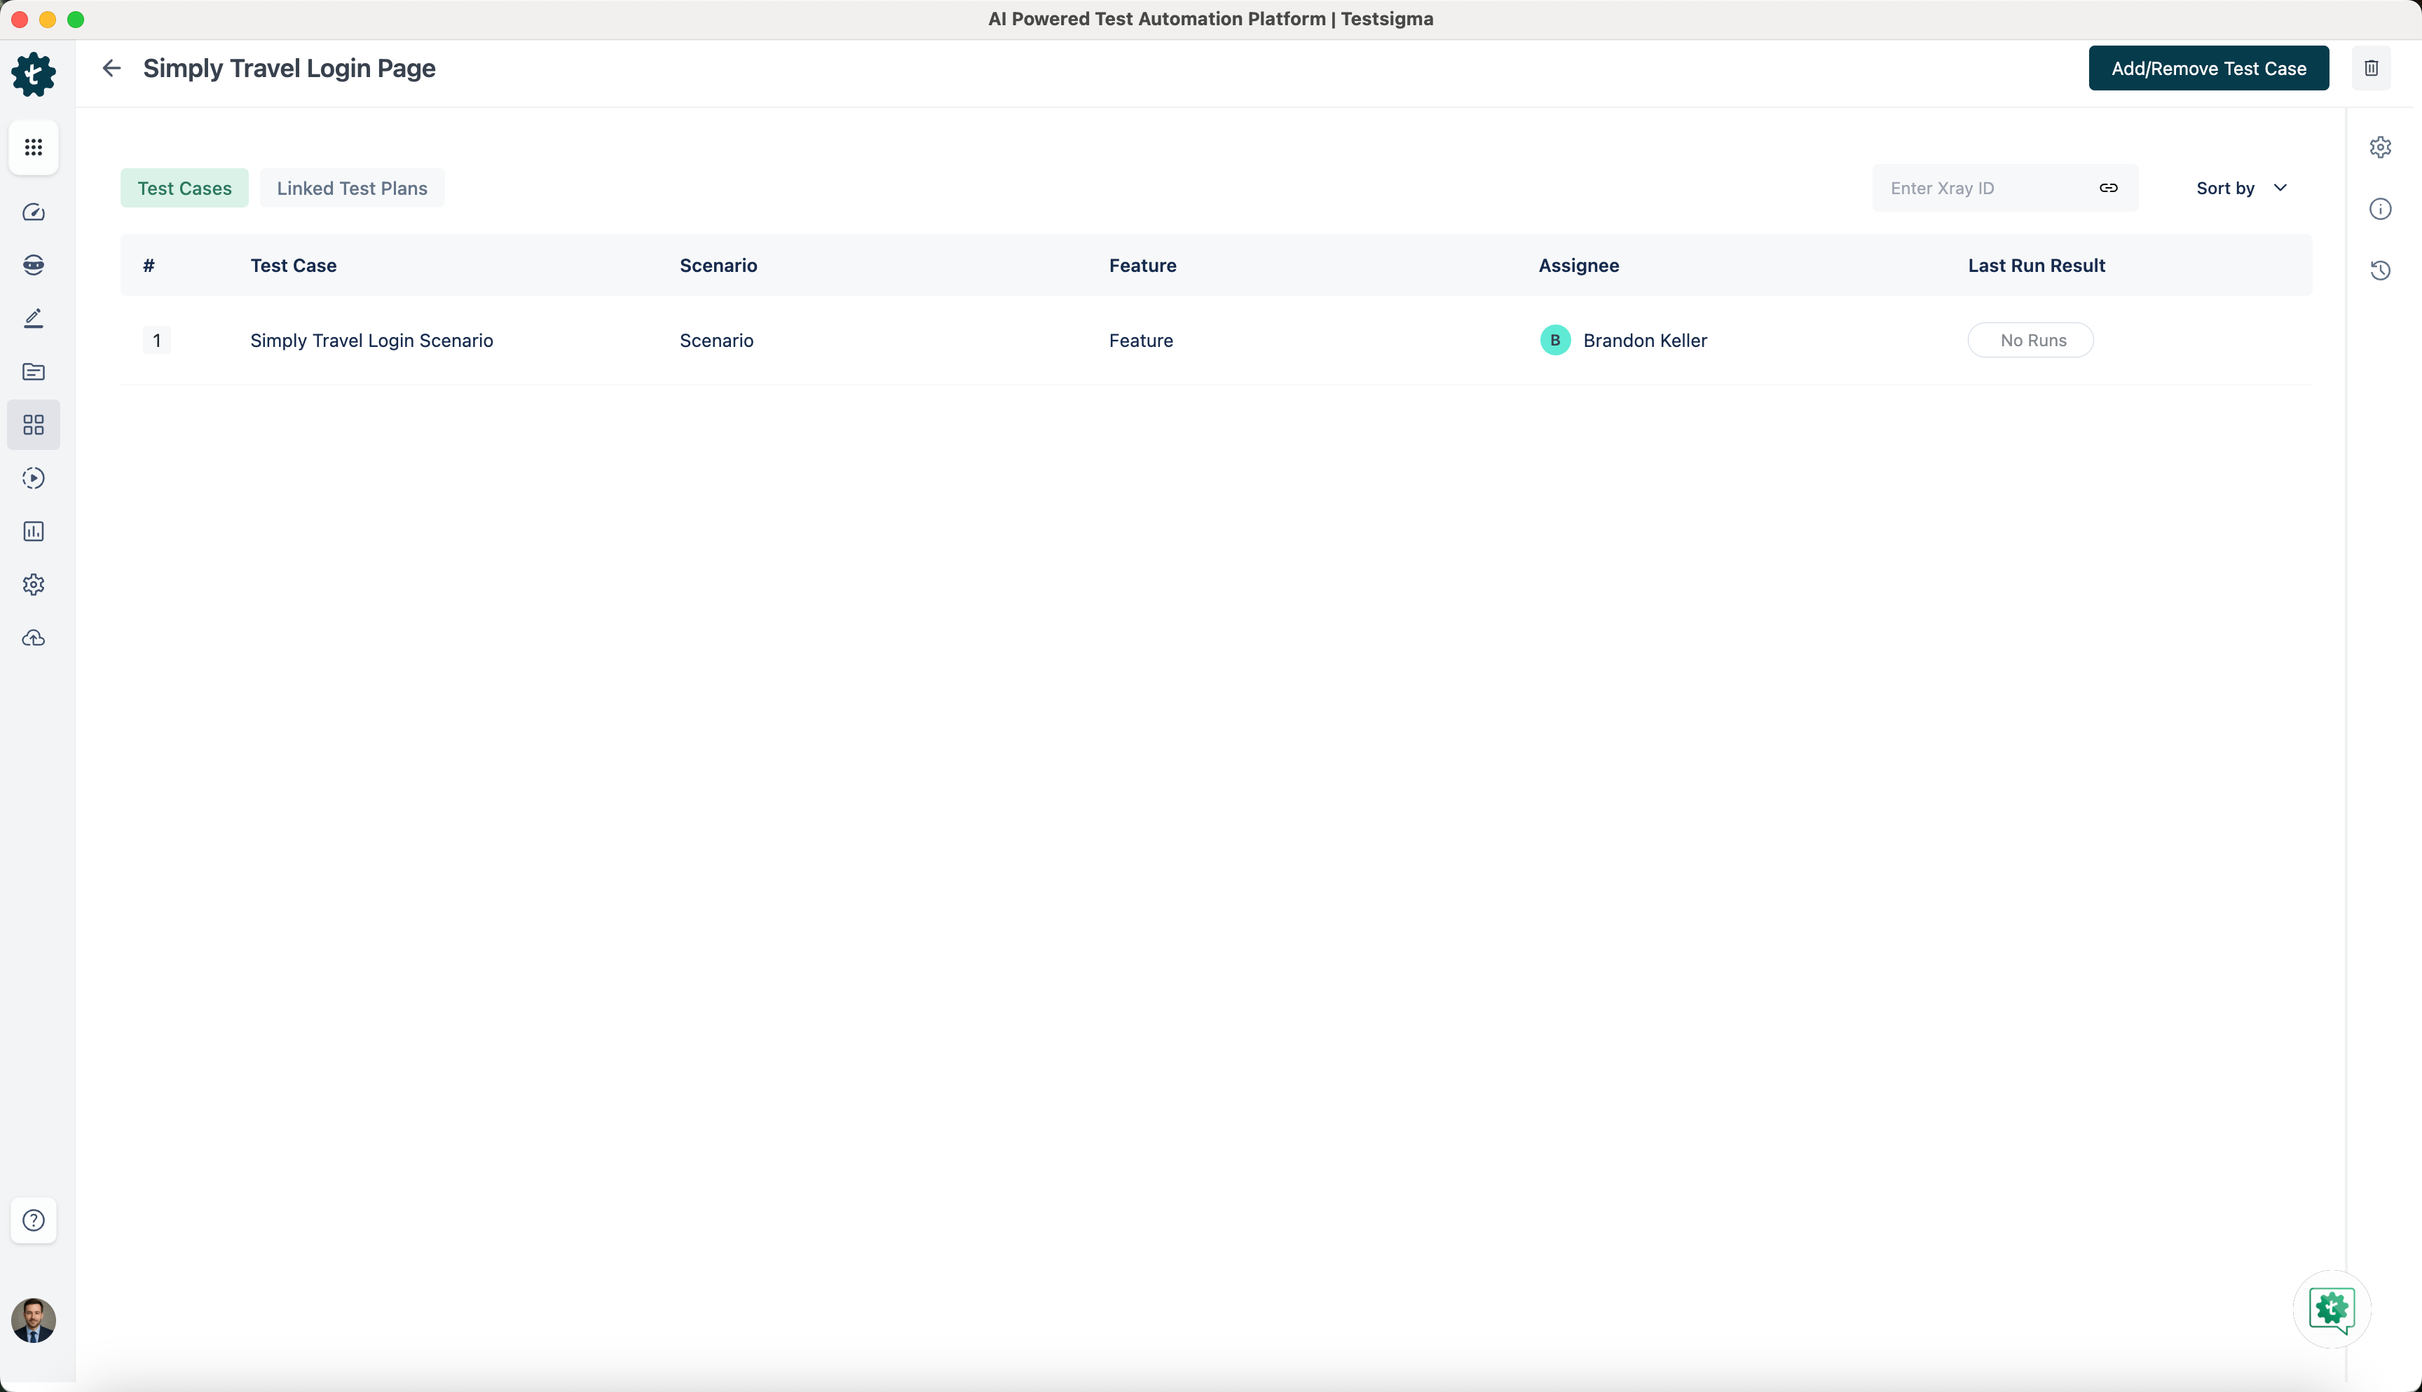Switch to the Linked Test Plans tab
Image resolution: width=2422 pixels, height=1392 pixels.
(352, 187)
